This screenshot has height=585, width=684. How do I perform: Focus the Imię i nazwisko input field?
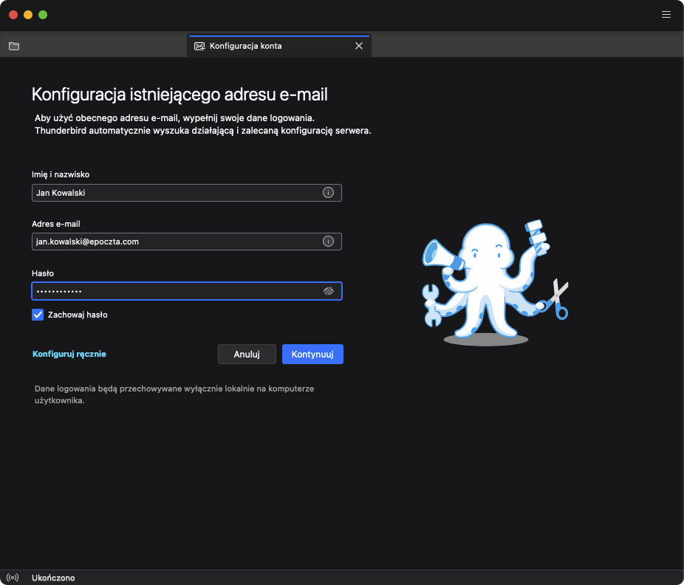pos(174,193)
